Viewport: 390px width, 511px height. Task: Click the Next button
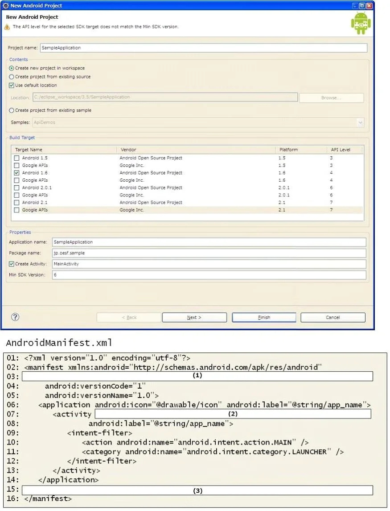pos(194,317)
